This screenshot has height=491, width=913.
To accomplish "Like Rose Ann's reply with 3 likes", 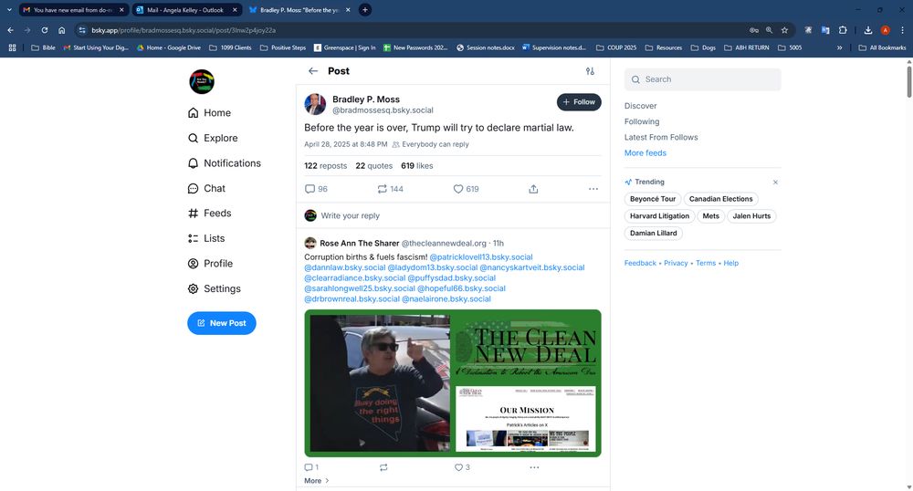I will pyautogui.click(x=462, y=467).
